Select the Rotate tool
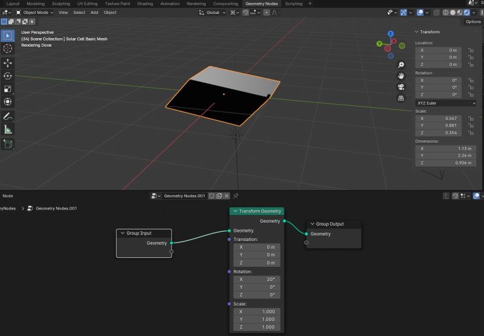Viewport: 484px width, 336px height. click(x=8, y=76)
